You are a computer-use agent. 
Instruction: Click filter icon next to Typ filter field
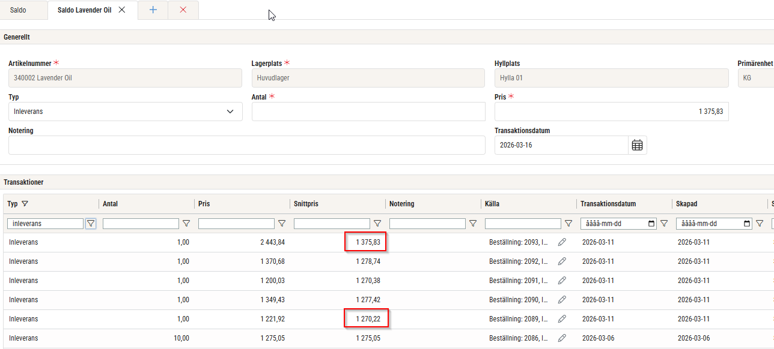(91, 224)
